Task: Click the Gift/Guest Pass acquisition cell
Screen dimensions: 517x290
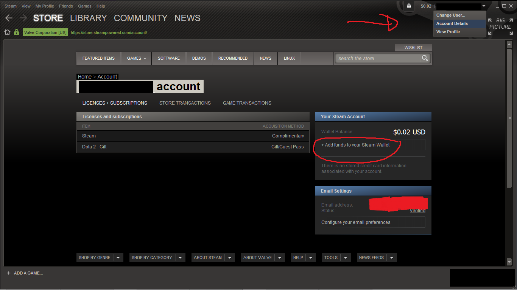Action: 288,147
